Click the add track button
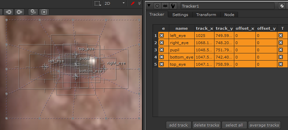The width and height of the screenshot is (288, 130). [179, 125]
